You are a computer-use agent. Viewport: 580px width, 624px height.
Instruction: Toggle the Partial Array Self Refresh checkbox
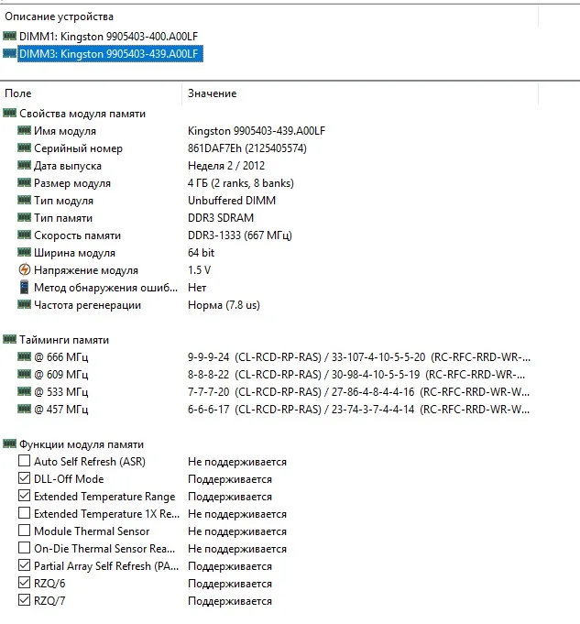click(x=25, y=565)
